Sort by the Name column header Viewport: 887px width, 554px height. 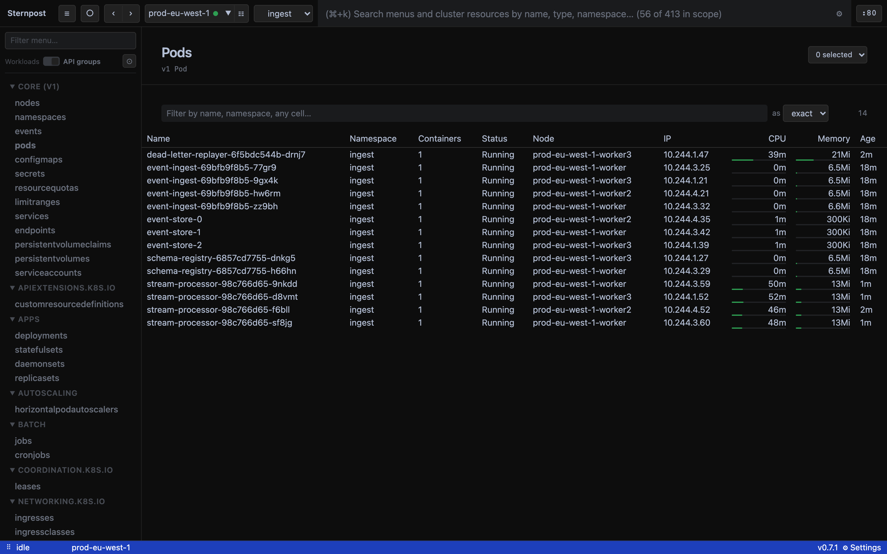pos(158,138)
